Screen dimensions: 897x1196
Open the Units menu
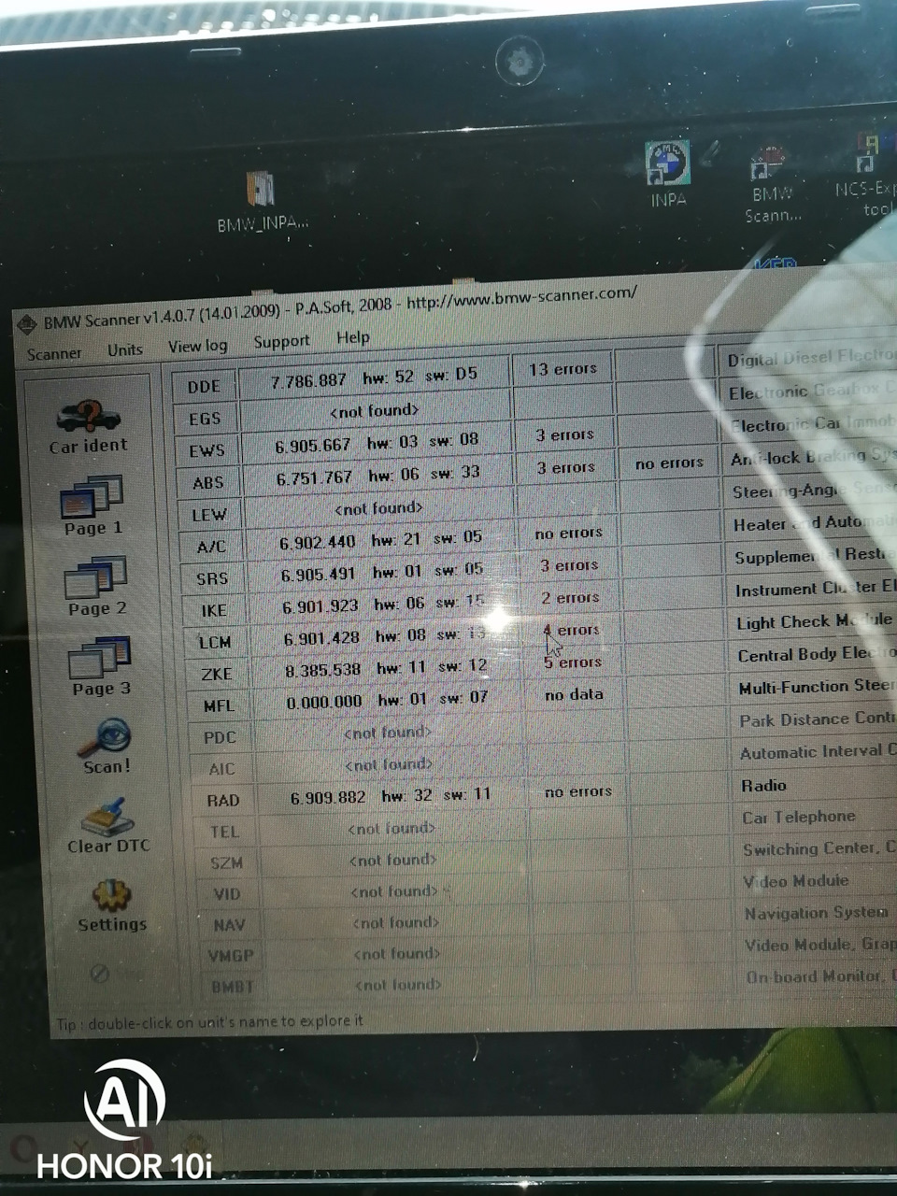point(125,349)
